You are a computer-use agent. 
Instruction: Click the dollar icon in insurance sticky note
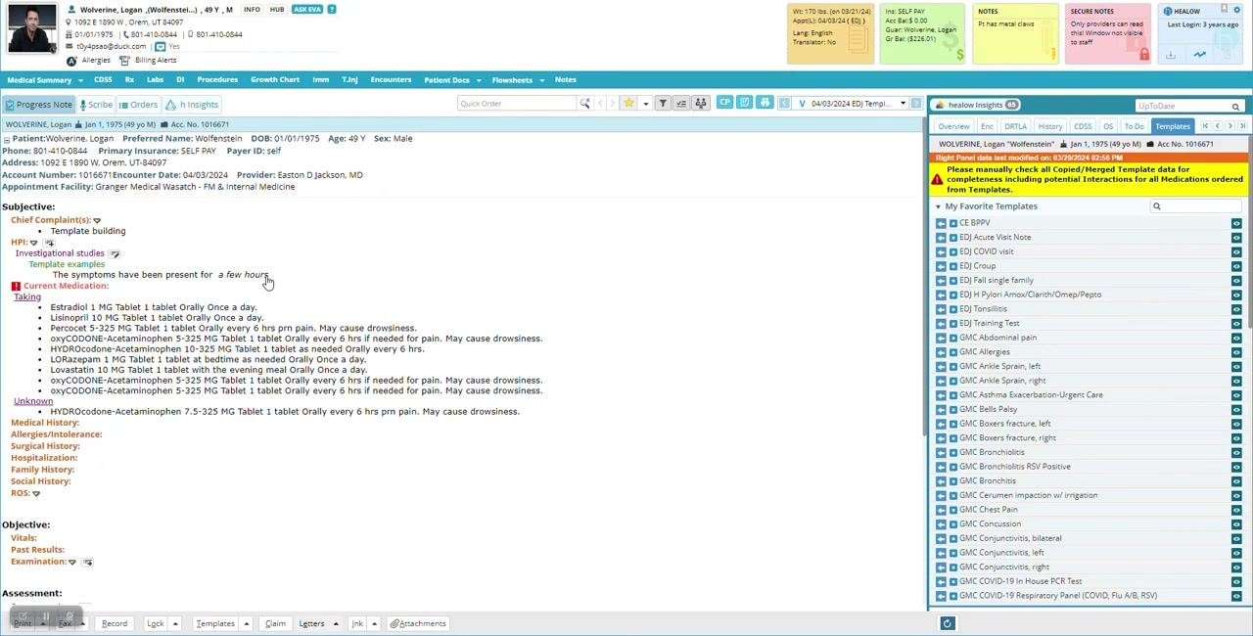[960, 55]
